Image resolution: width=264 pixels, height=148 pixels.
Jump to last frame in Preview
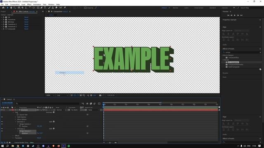241,15
